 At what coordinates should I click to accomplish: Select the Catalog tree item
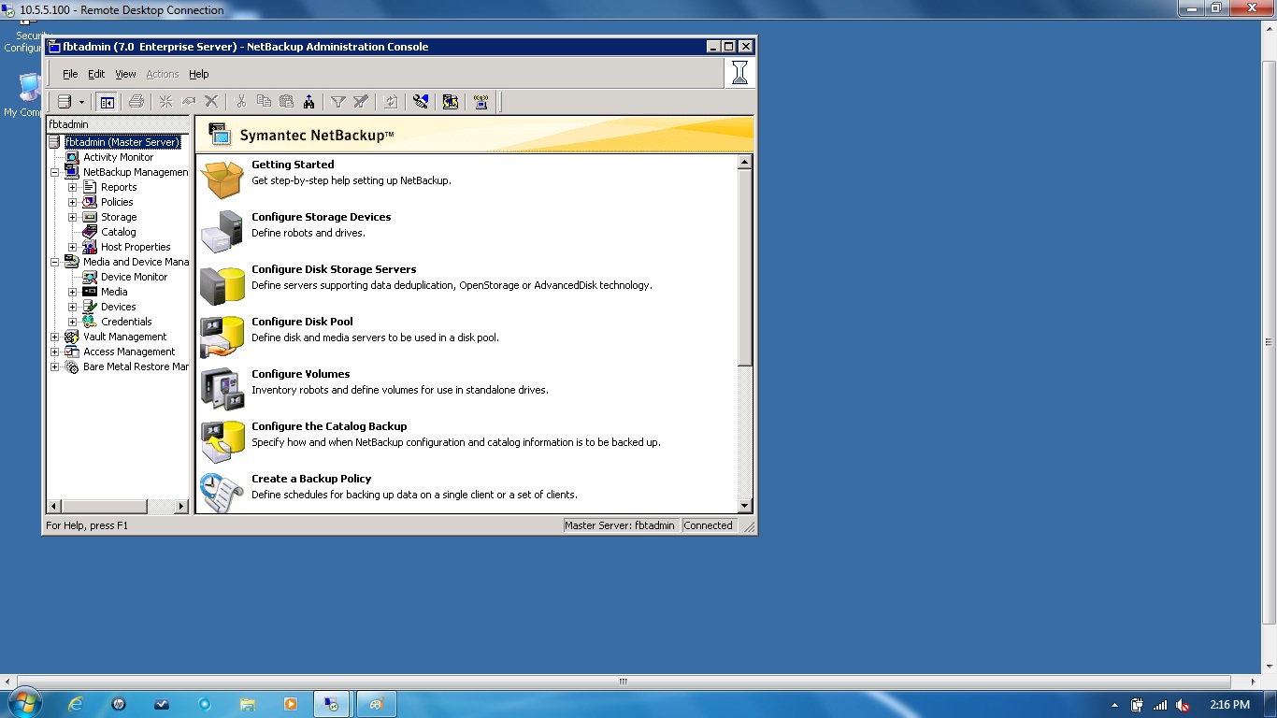pos(119,232)
